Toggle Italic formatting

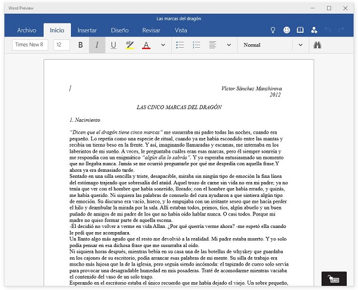click(x=97, y=45)
